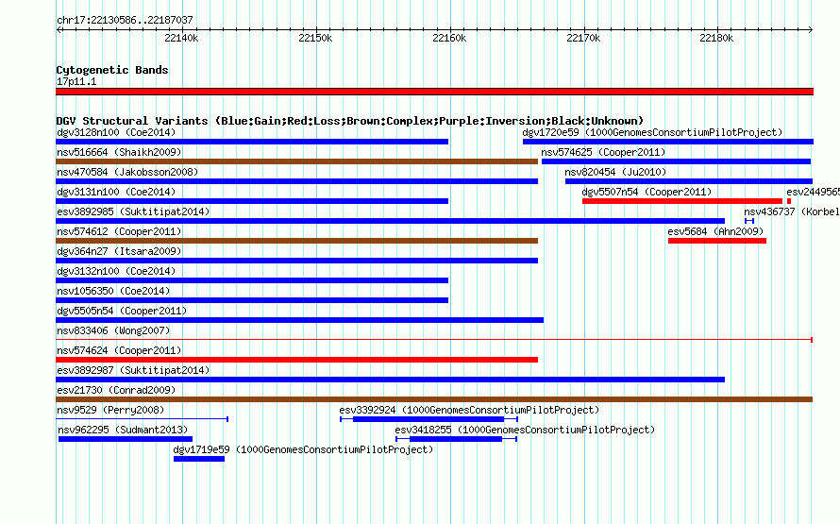Click nsv470584 (Jakobsson2008) label
Image resolution: width=840 pixels, height=524 pixels.
click(x=127, y=172)
